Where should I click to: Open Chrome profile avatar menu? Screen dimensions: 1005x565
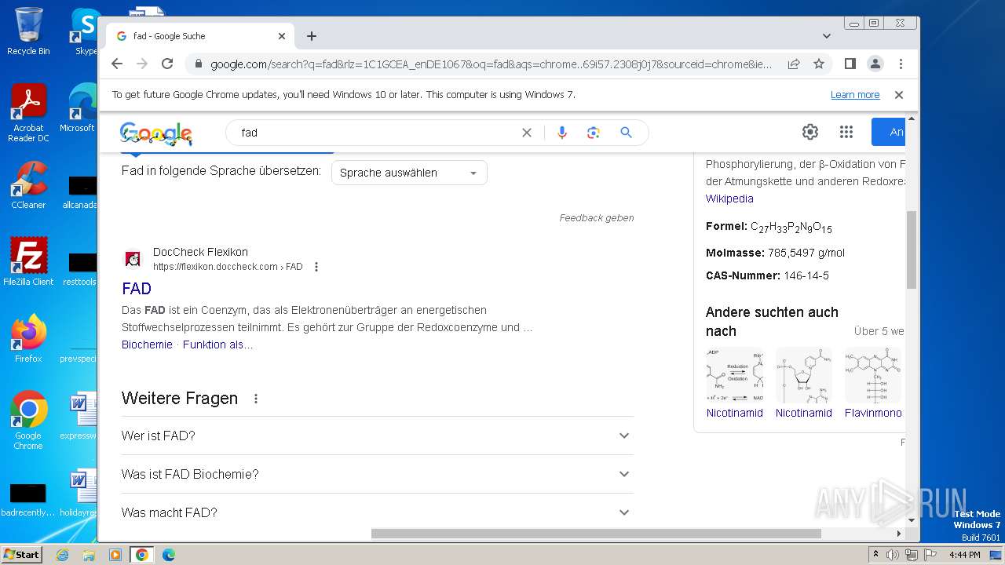pyautogui.click(x=875, y=64)
